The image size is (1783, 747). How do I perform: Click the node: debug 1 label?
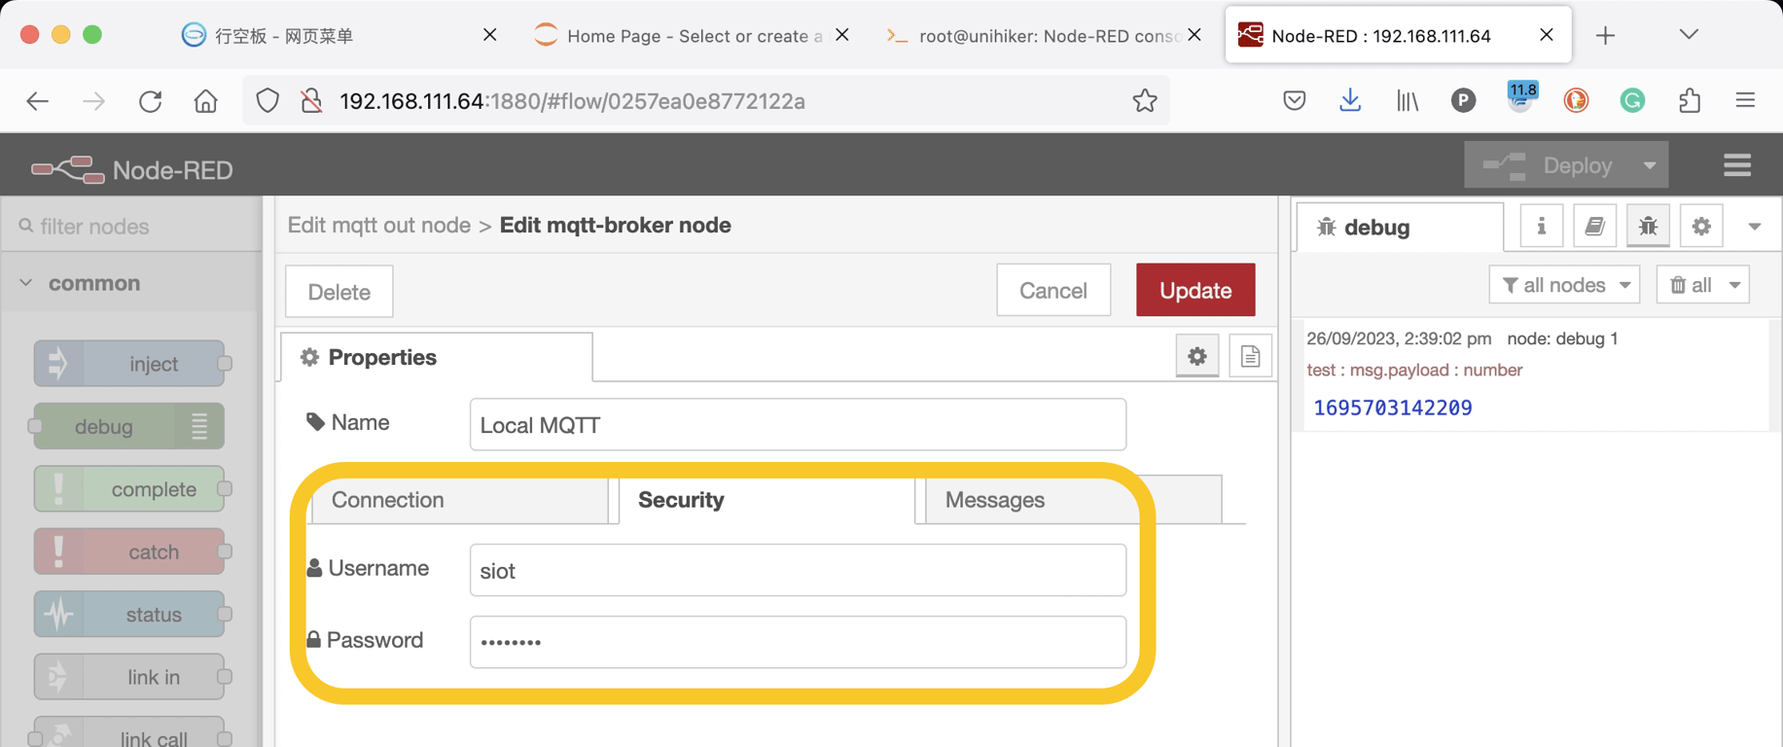click(x=1562, y=338)
